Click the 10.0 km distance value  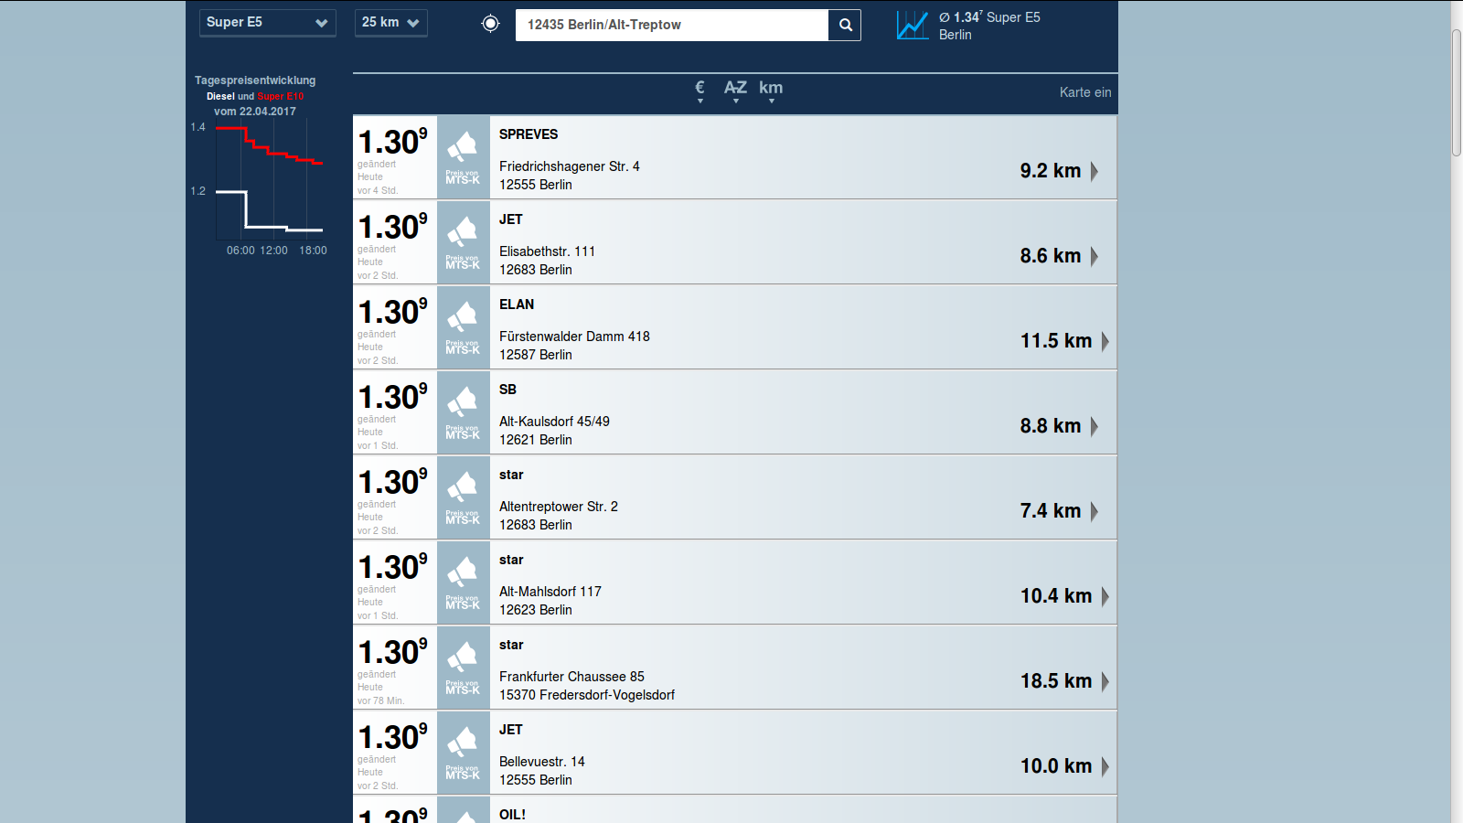coord(1056,766)
